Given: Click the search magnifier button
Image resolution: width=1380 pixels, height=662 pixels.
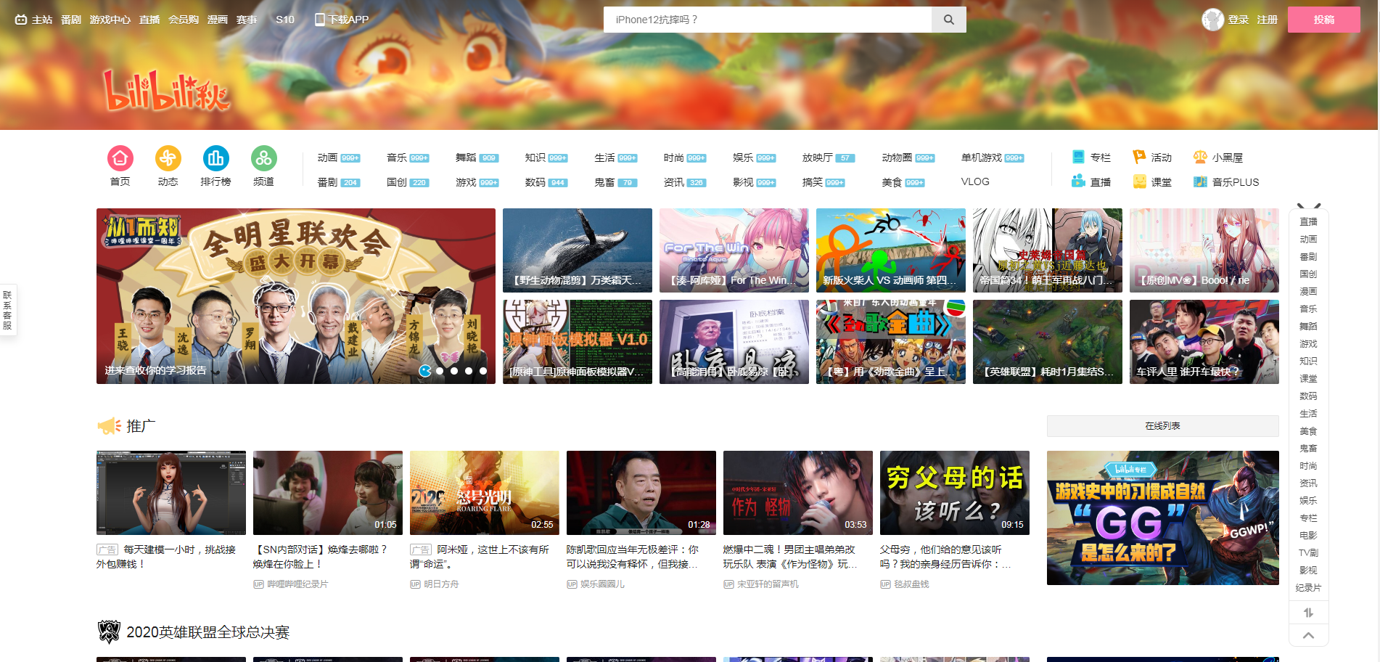Looking at the screenshot, I should point(948,20).
